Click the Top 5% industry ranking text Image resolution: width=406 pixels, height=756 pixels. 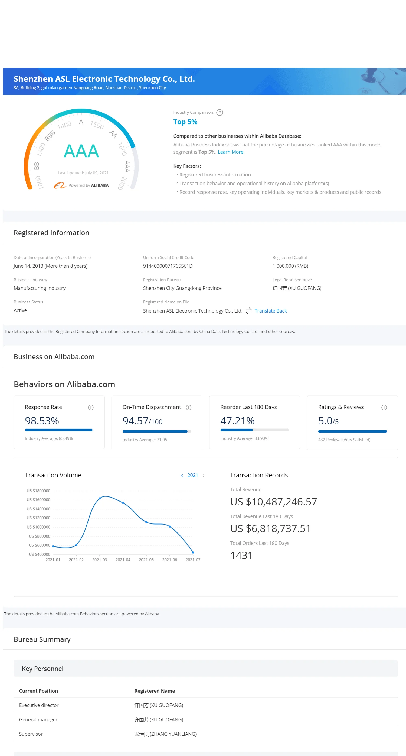point(185,122)
